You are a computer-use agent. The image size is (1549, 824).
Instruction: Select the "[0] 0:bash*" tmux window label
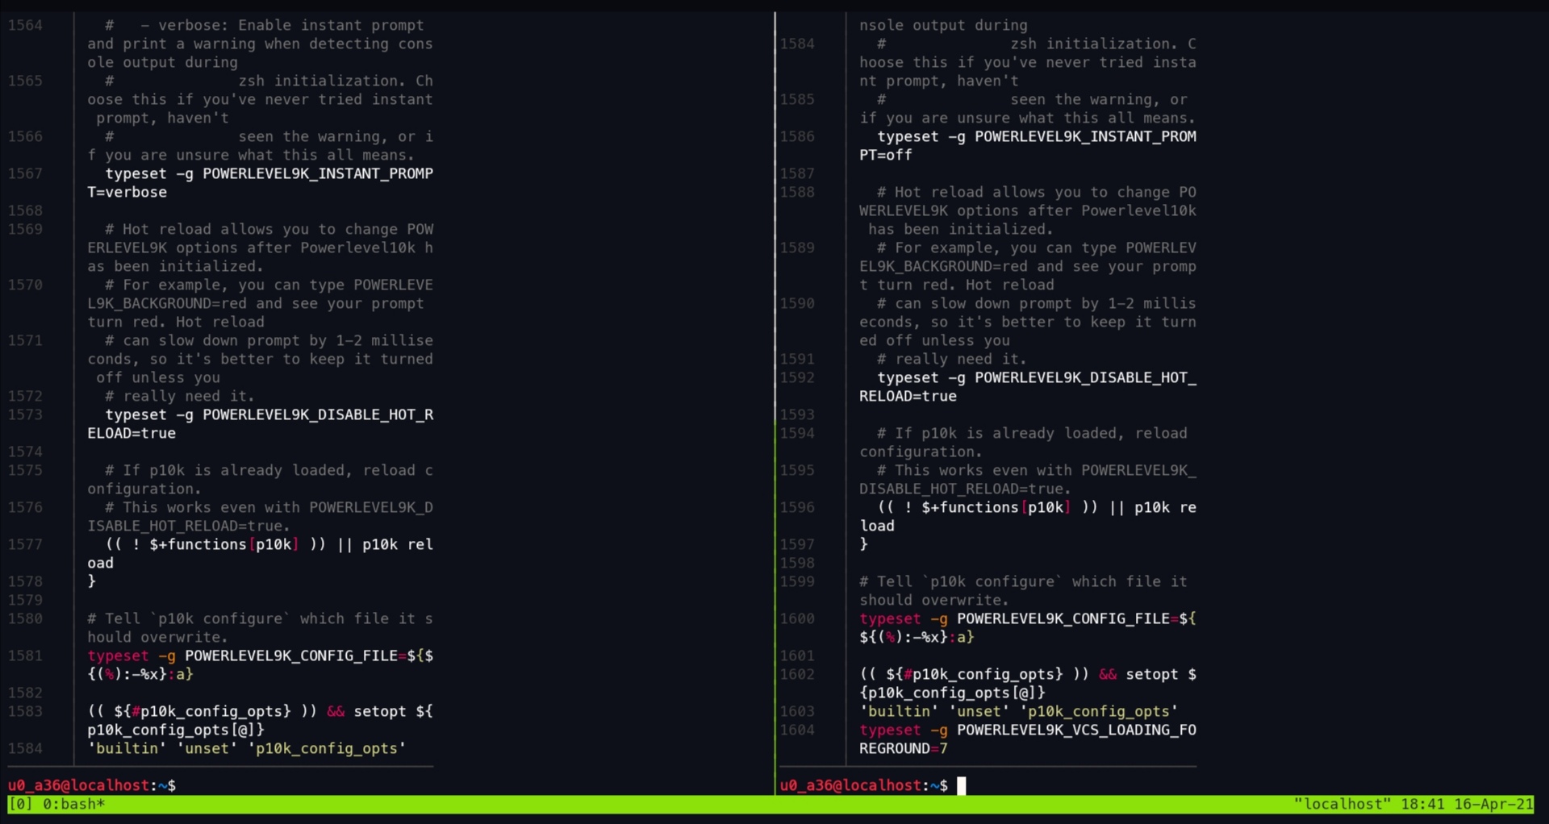pyautogui.click(x=56, y=804)
